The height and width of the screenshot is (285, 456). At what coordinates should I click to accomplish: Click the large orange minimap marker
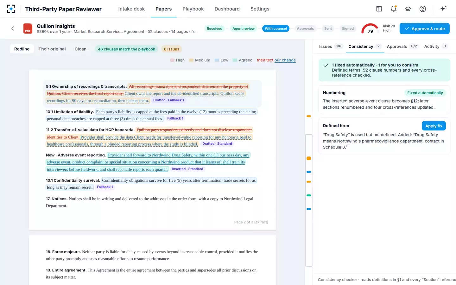click(x=309, y=158)
